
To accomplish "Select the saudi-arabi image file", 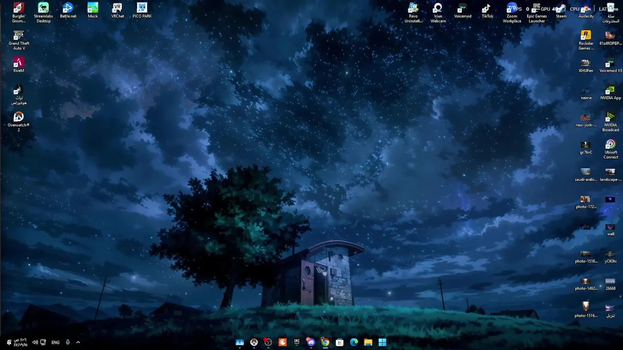I will click(x=586, y=174).
